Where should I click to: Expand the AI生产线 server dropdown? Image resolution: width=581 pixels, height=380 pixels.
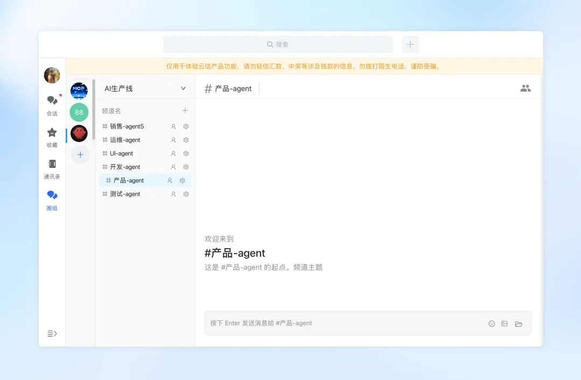pyautogui.click(x=183, y=88)
